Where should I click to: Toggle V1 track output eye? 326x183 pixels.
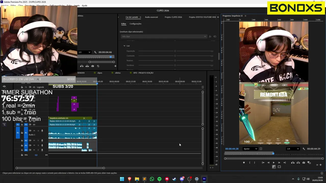click(34, 125)
